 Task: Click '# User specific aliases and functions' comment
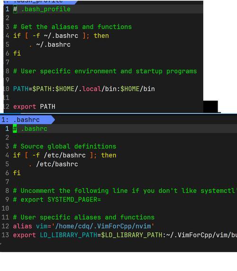(x=84, y=217)
